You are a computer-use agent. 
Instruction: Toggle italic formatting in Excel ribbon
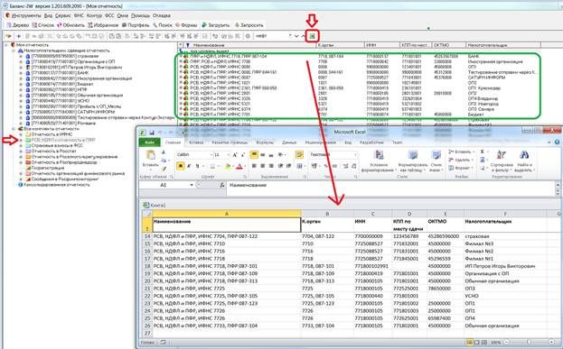click(x=189, y=166)
